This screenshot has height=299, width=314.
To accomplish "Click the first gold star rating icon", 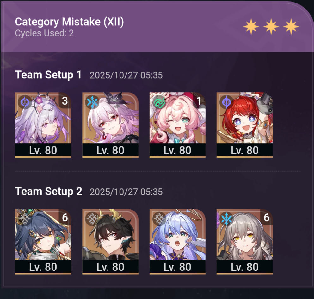I will pyautogui.click(x=251, y=27).
